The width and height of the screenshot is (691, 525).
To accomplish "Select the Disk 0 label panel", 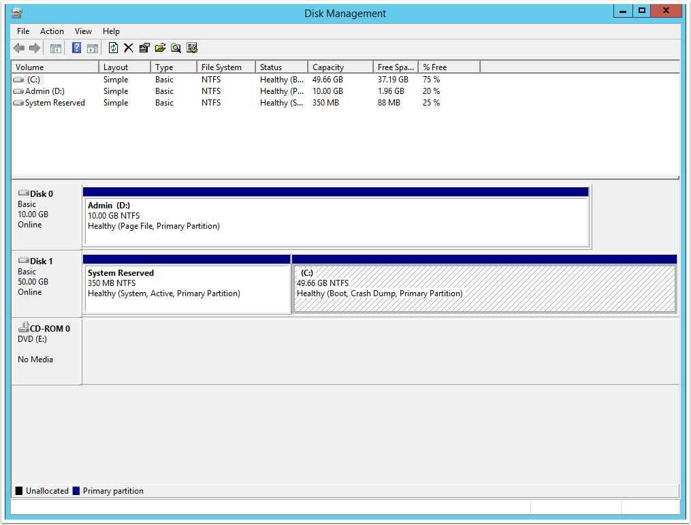I will click(x=46, y=217).
